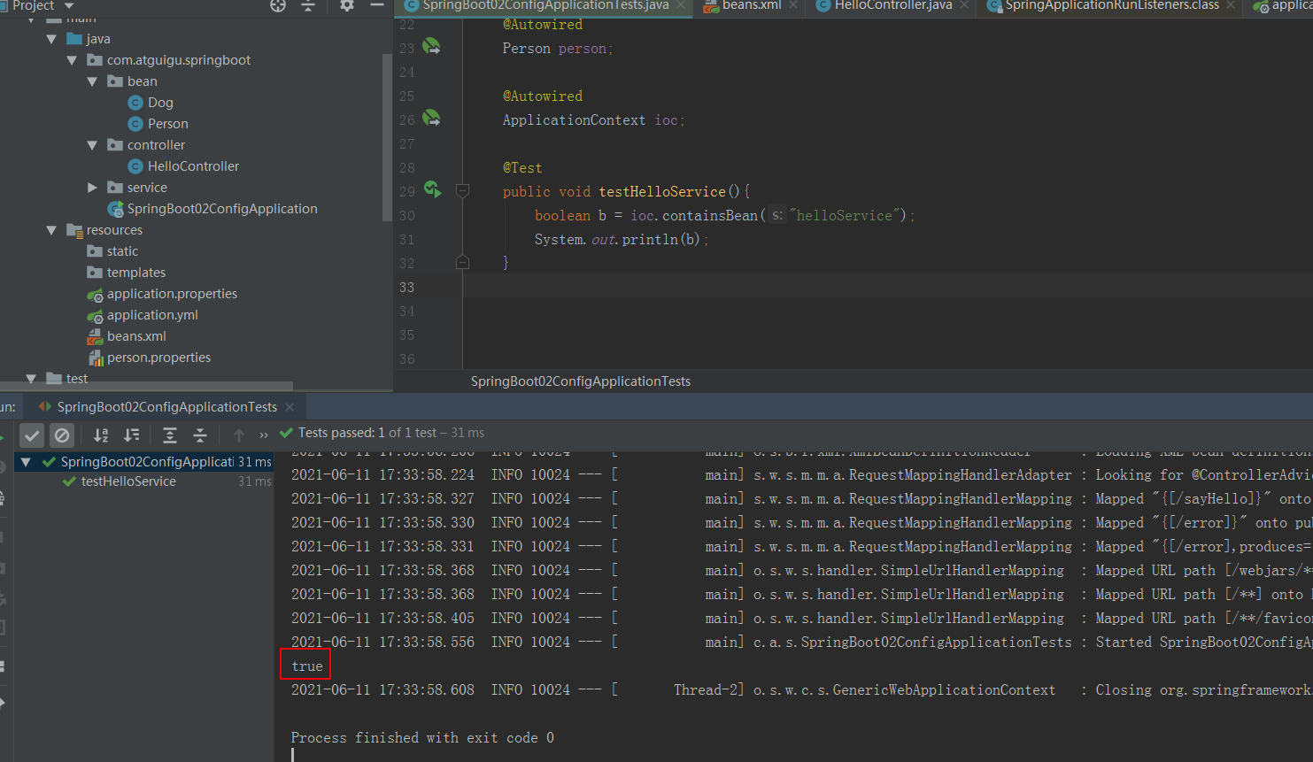This screenshot has height=762, width=1313.
Task: Click Project panel vertical scrollbar
Action: click(386, 137)
